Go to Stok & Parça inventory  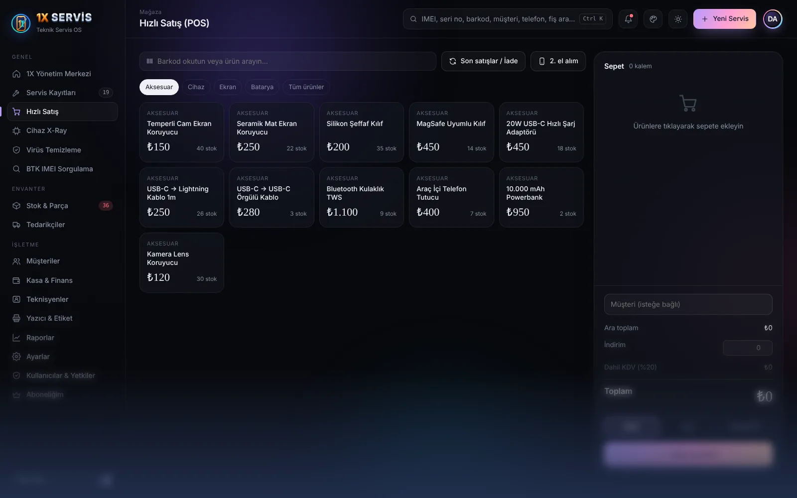pyautogui.click(x=62, y=206)
